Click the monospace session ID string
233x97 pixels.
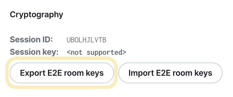pos(86,40)
